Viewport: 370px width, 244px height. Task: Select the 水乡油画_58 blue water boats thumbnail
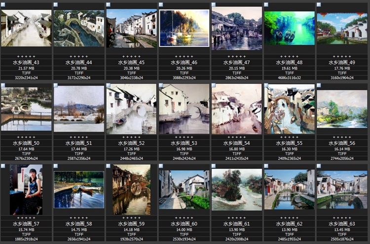click(x=79, y=190)
